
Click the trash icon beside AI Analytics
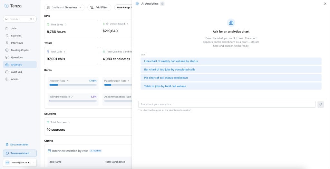pyautogui.click(x=162, y=4)
